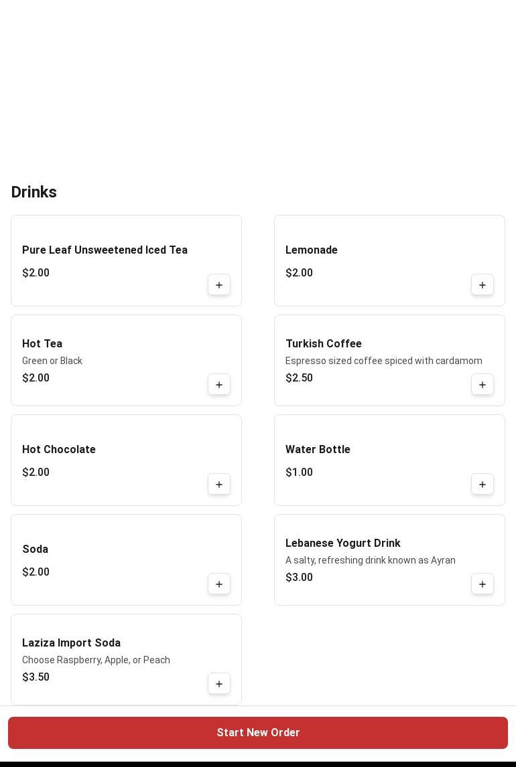The image size is (516, 767).
Task: Tap the plus icon for Soda
Action: [x=219, y=584]
